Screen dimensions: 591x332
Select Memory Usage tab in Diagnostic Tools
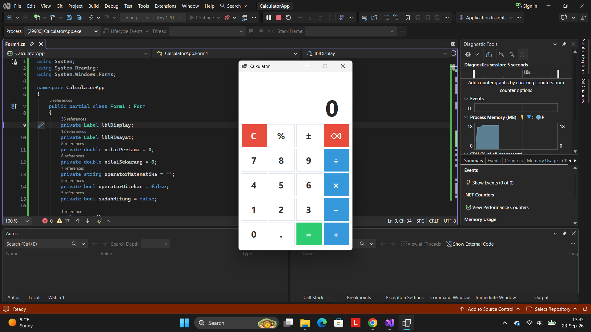coord(542,161)
